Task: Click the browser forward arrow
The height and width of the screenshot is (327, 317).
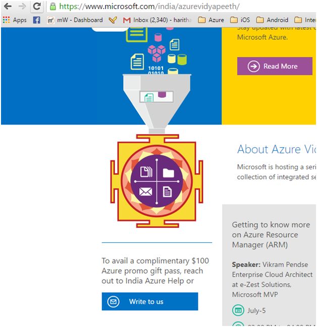Action: pos(22,7)
